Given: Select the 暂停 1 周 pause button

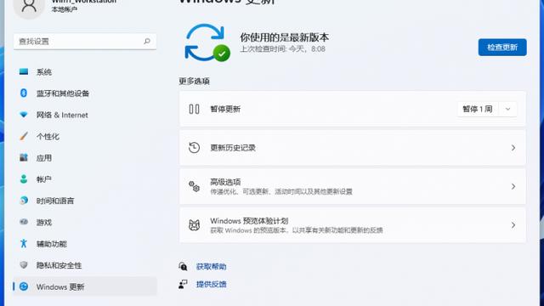Looking at the screenshot, I should [x=478, y=110].
